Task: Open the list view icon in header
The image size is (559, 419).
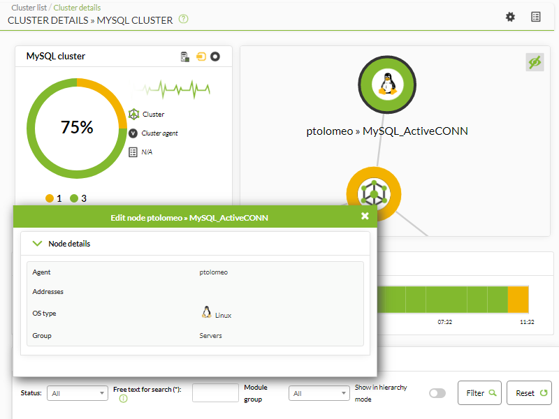Action: [x=535, y=17]
